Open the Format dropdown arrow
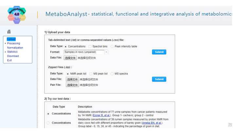The width and height of the screenshot is (233, 139). click(x=106, y=52)
